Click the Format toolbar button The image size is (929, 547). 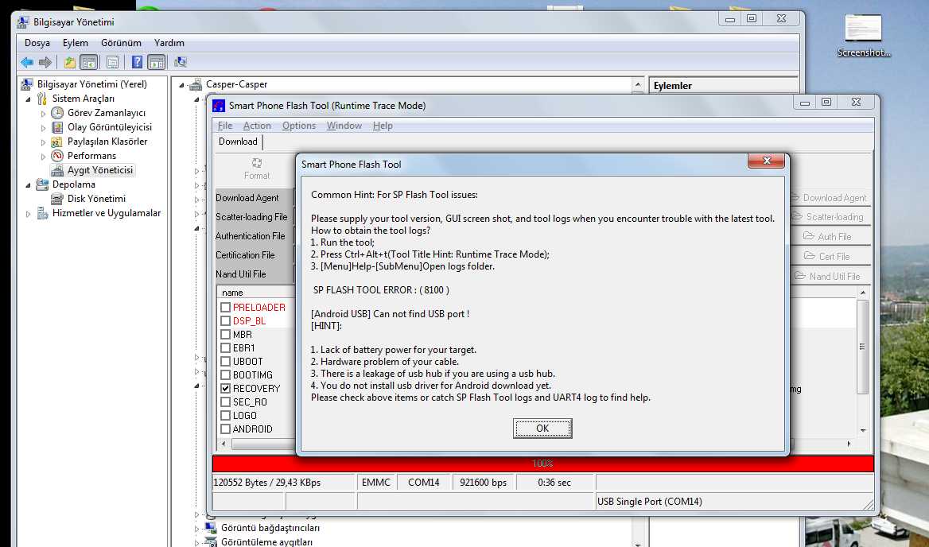pos(257,169)
